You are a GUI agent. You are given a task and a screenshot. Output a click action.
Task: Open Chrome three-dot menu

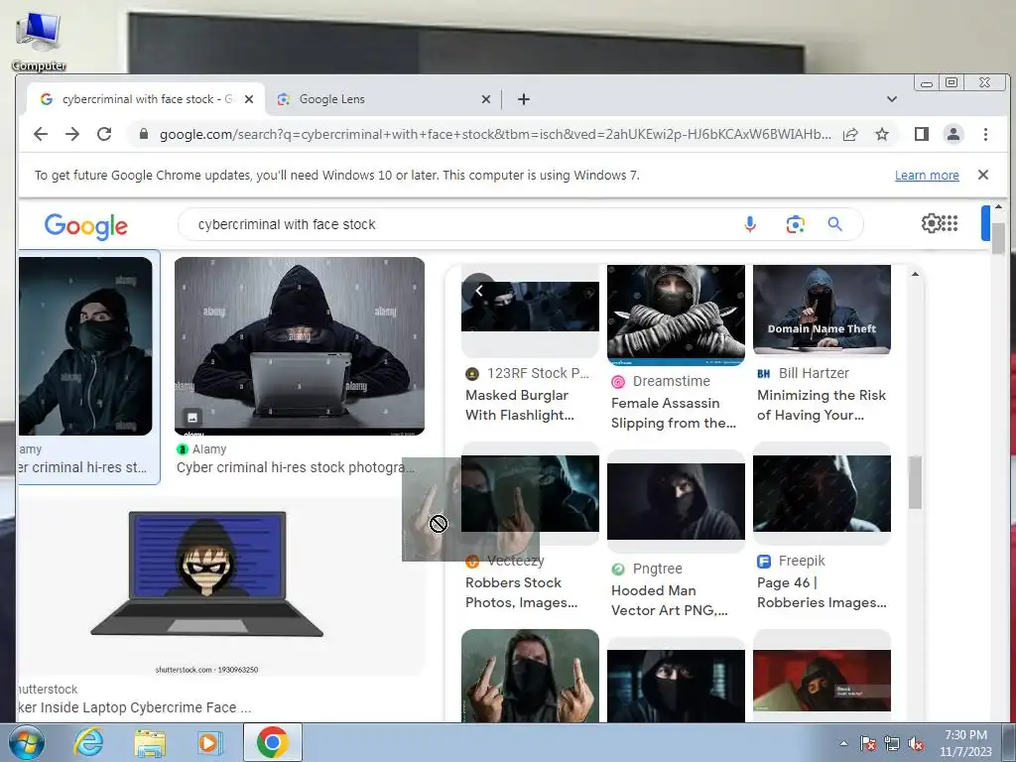click(x=985, y=134)
